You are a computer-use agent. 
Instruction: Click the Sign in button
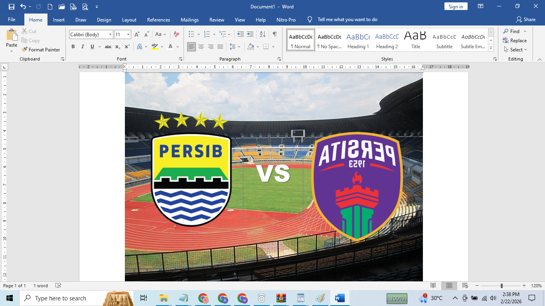pyautogui.click(x=456, y=6)
